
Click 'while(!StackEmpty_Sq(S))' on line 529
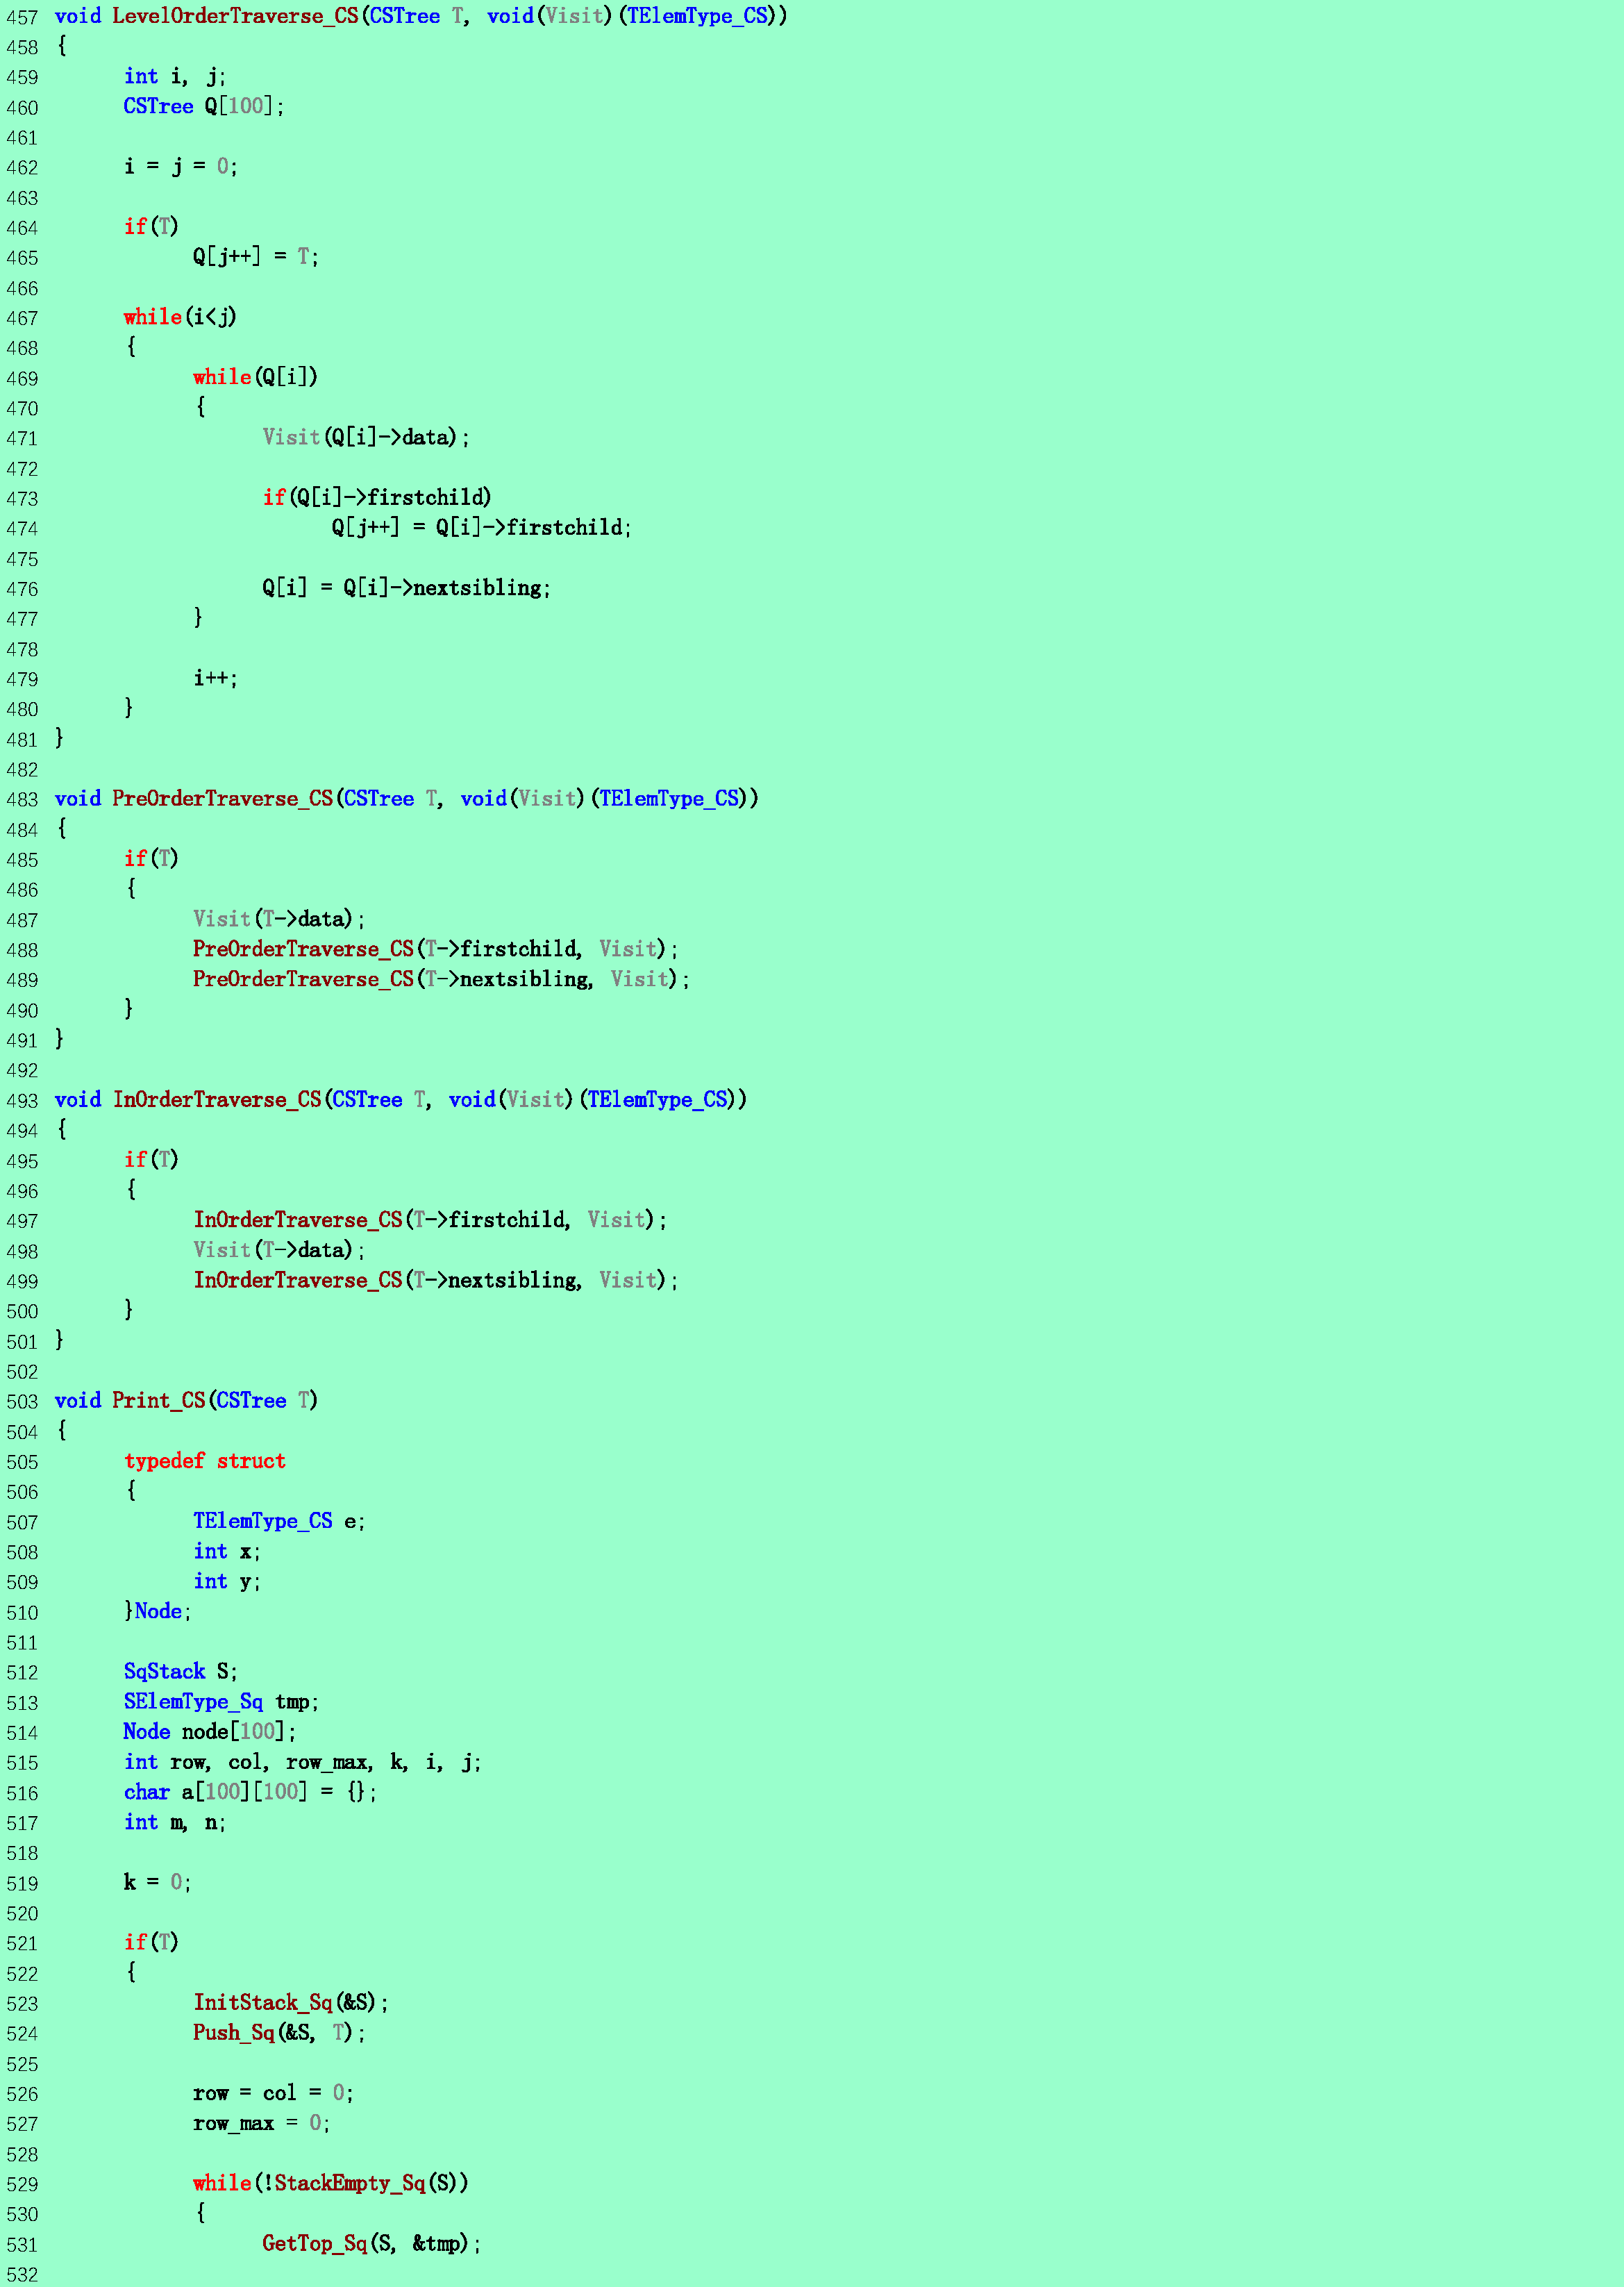point(331,2183)
